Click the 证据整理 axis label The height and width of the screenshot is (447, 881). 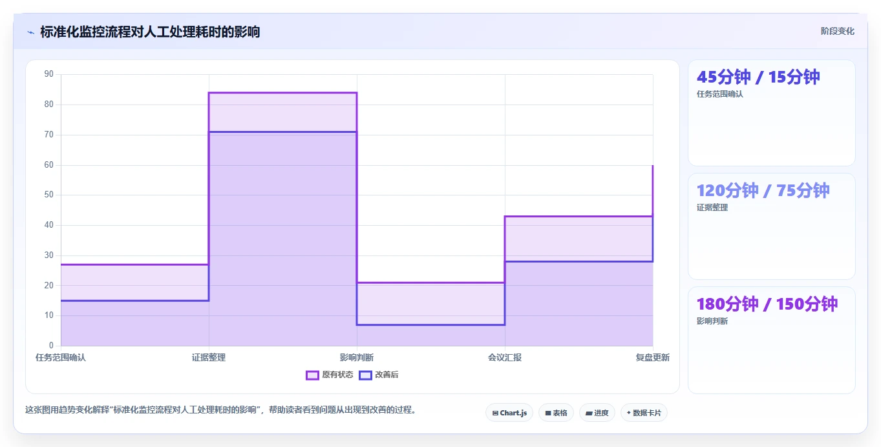[209, 357]
